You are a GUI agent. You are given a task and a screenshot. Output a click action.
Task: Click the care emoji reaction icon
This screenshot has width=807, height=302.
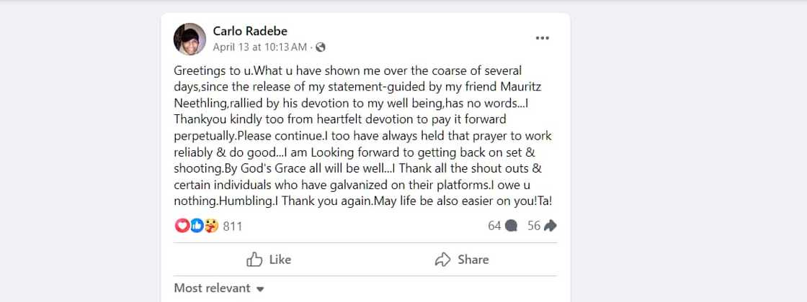[211, 226]
